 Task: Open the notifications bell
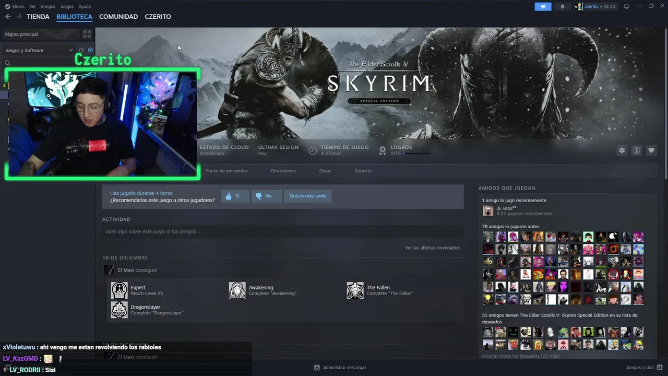tap(562, 6)
